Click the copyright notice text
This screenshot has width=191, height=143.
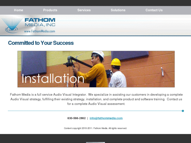click(x=95, y=128)
